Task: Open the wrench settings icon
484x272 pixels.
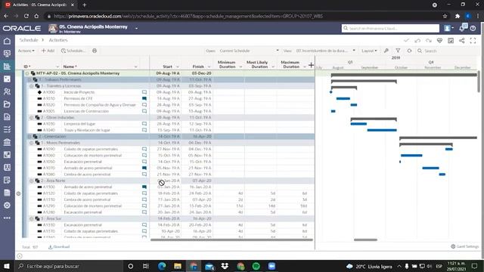Action: coord(386,51)
